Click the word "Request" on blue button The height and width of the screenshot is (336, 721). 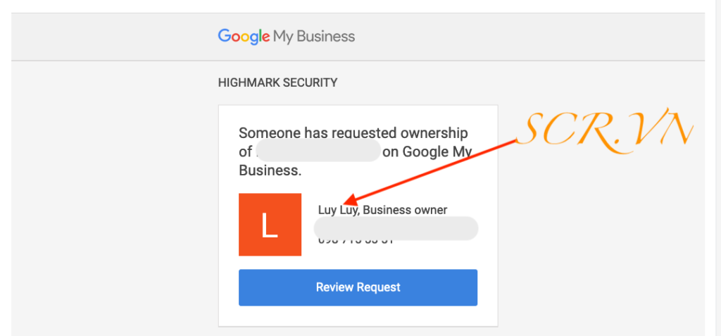coord(379,287)
